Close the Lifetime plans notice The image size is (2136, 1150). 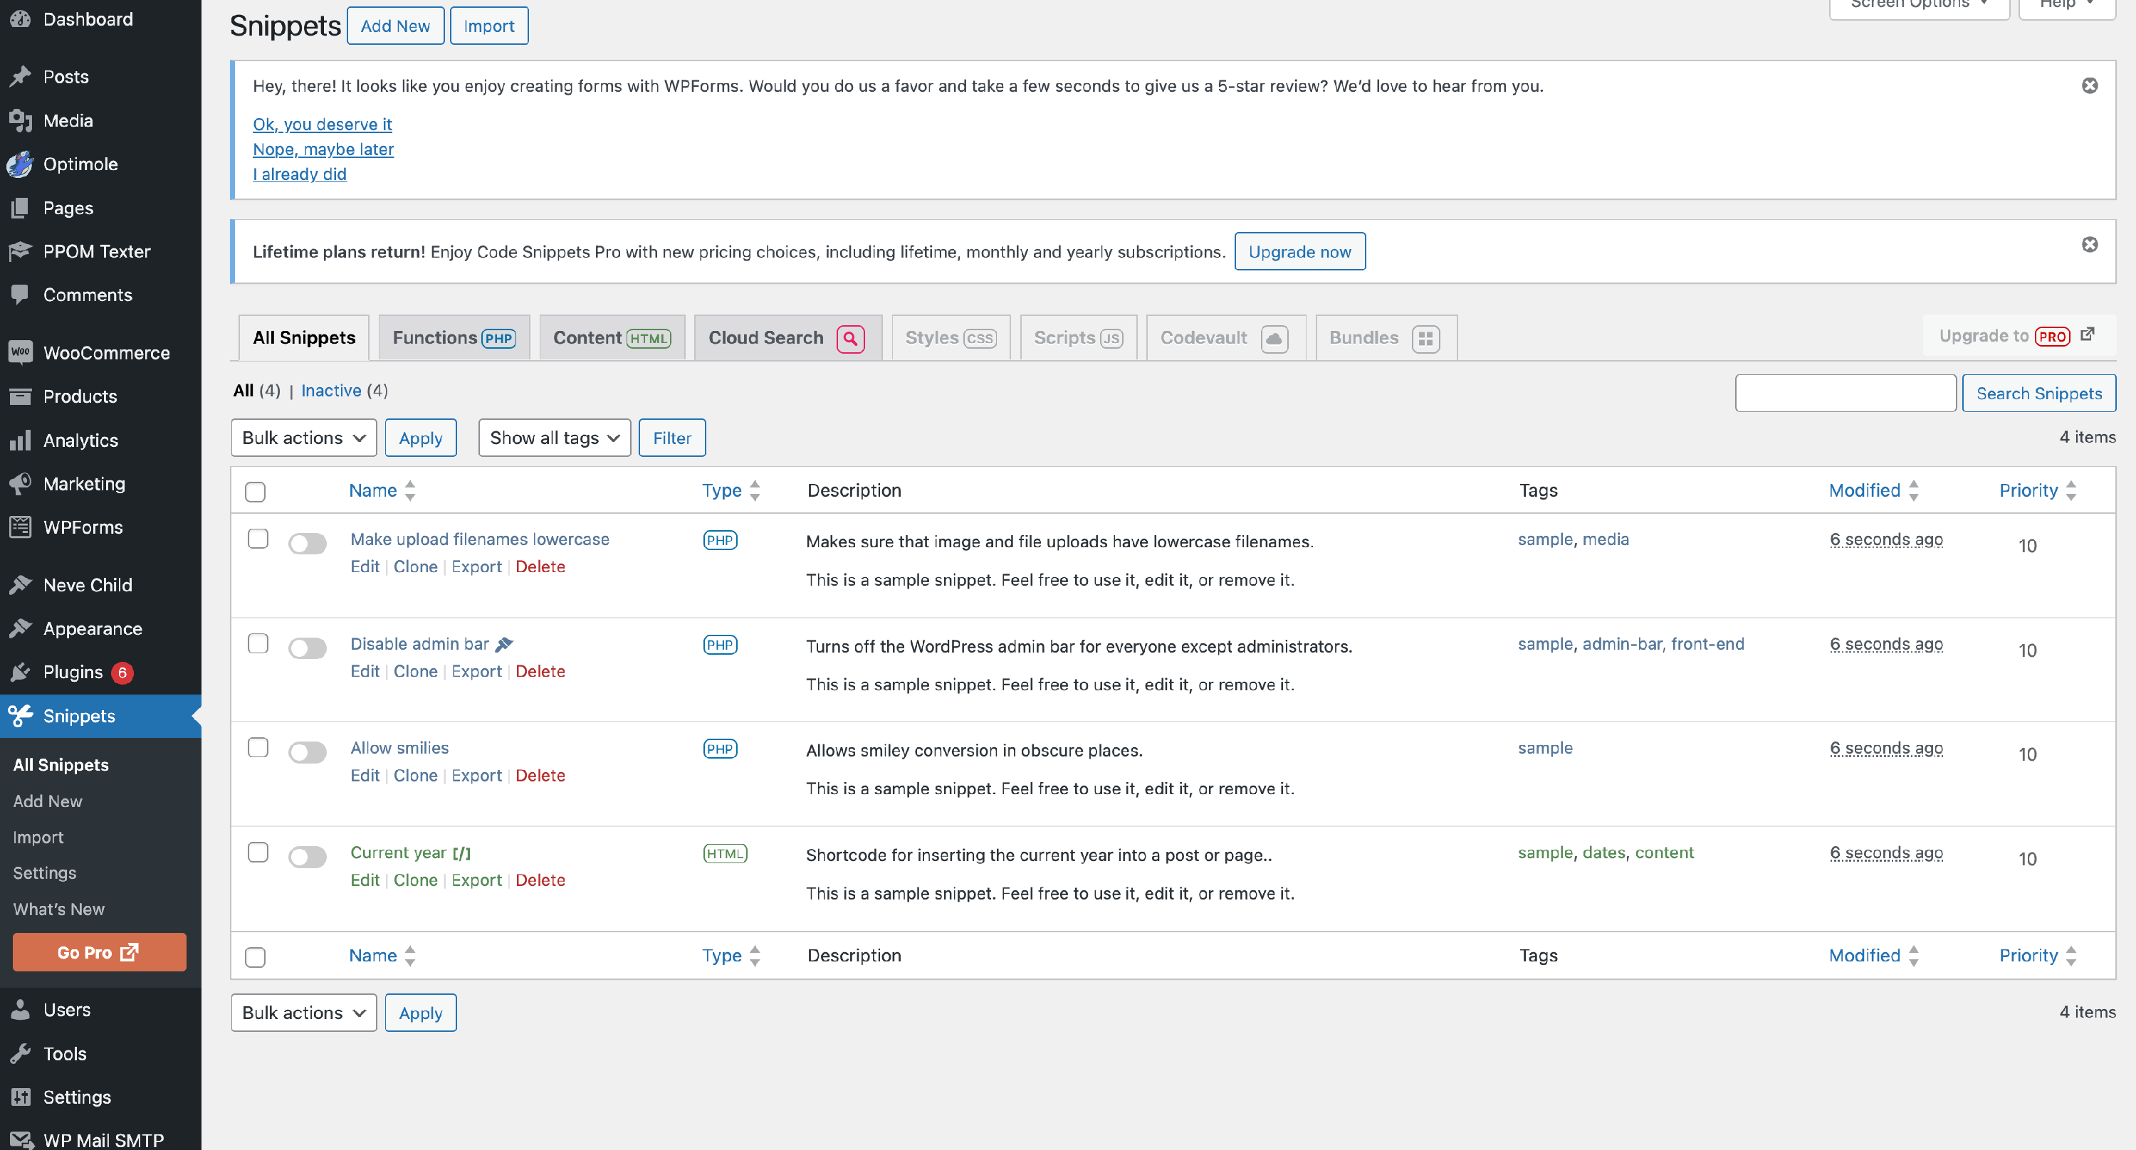pos(2089,244)
